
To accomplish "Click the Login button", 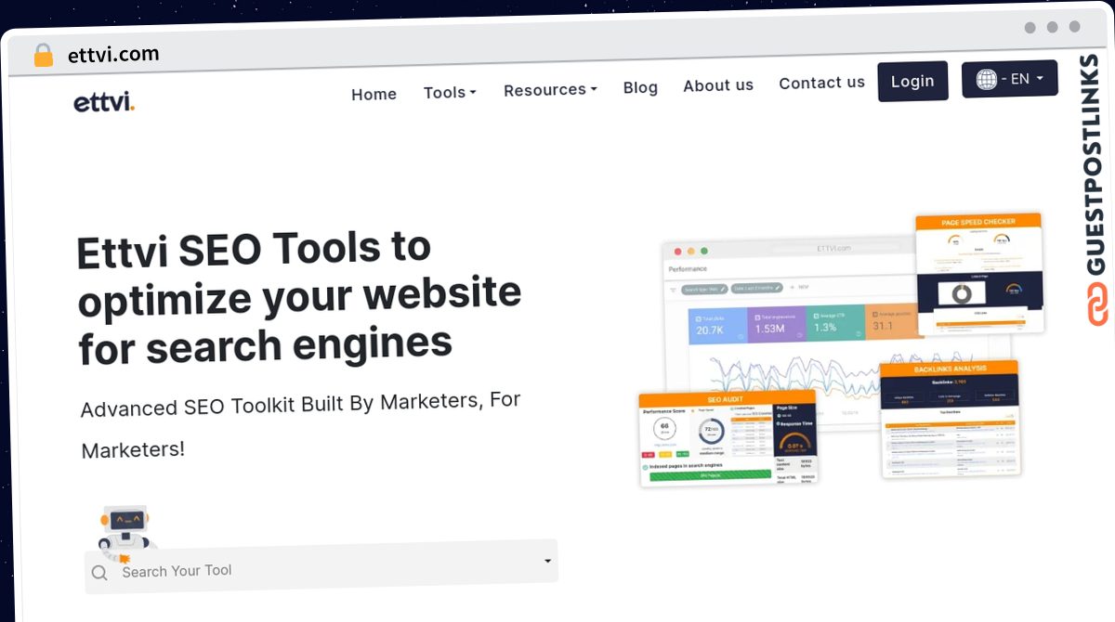I will click(x=912, y=81).
